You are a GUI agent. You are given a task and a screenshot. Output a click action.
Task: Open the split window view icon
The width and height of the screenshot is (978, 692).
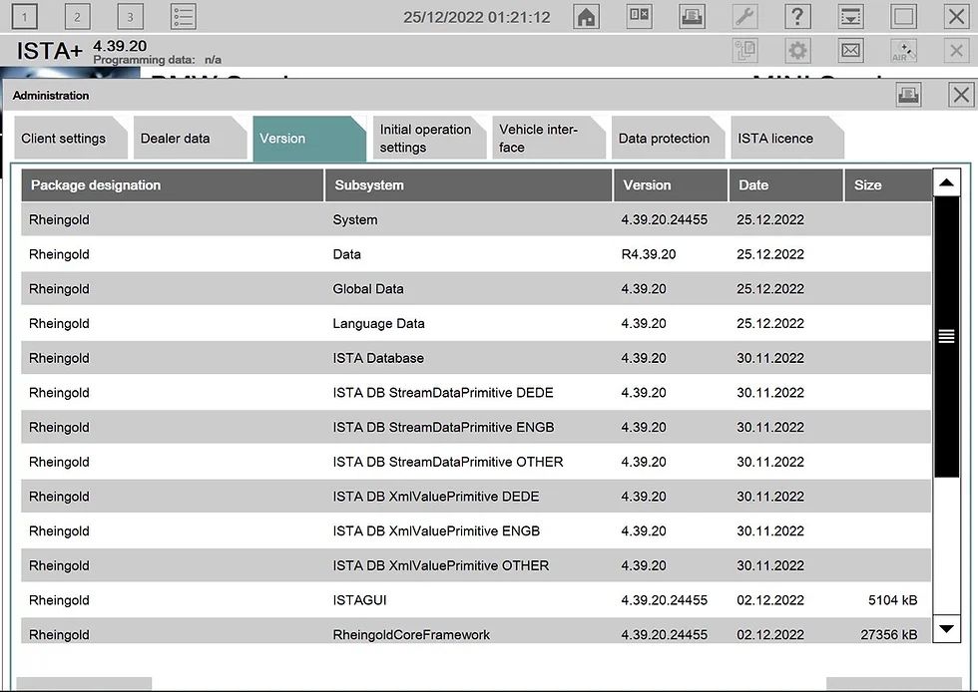click(640, 17)
